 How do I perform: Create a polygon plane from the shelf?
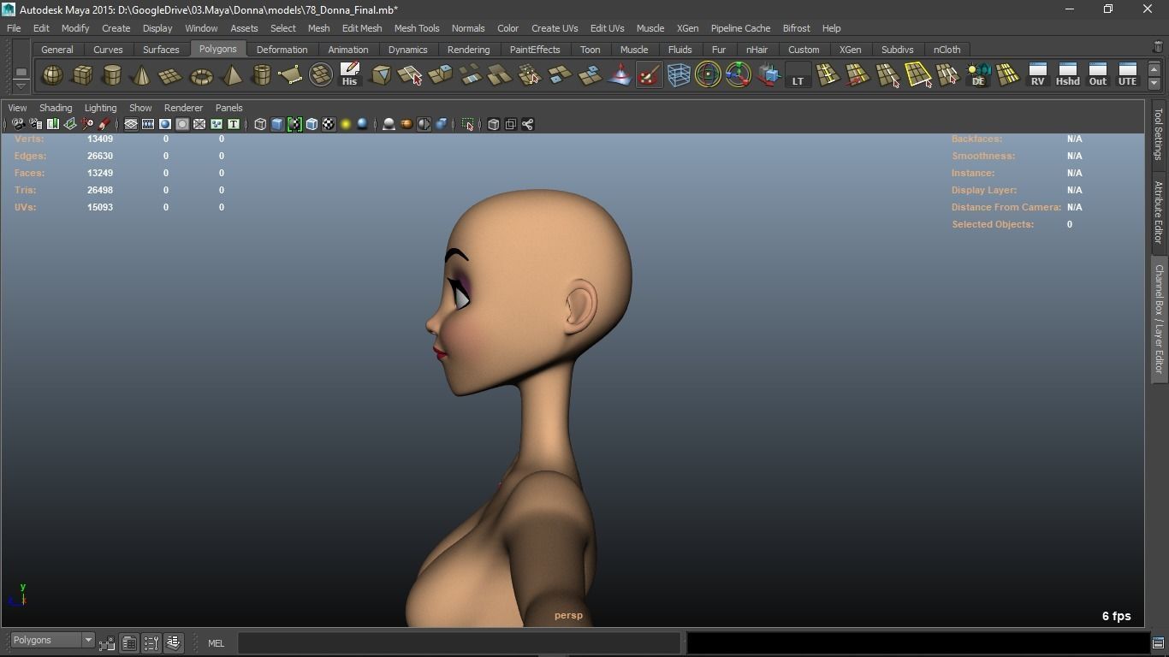[171, 75]
